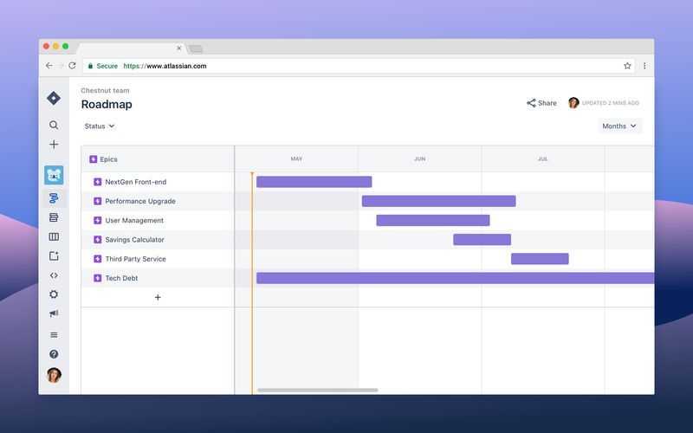Image resolution: width=693 pixels, height=433 pixels.
Task: Open the Backlog icon in sidebar
Action: [54, 217]
